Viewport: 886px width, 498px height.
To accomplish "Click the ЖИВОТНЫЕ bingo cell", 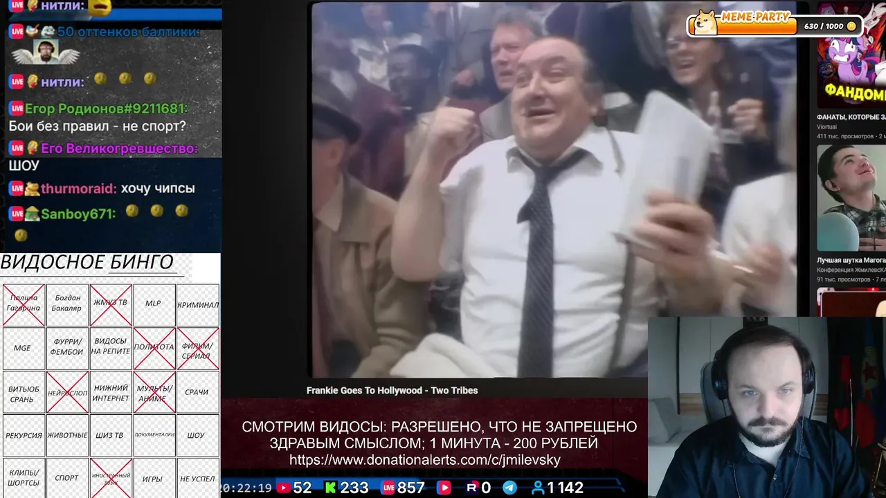I will click(x=67, y=435).
